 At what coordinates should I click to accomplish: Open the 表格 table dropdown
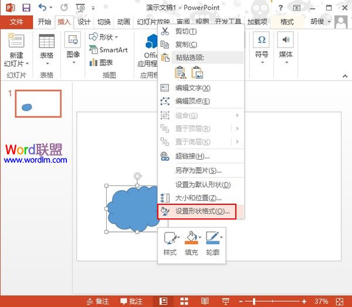[47, 49]
